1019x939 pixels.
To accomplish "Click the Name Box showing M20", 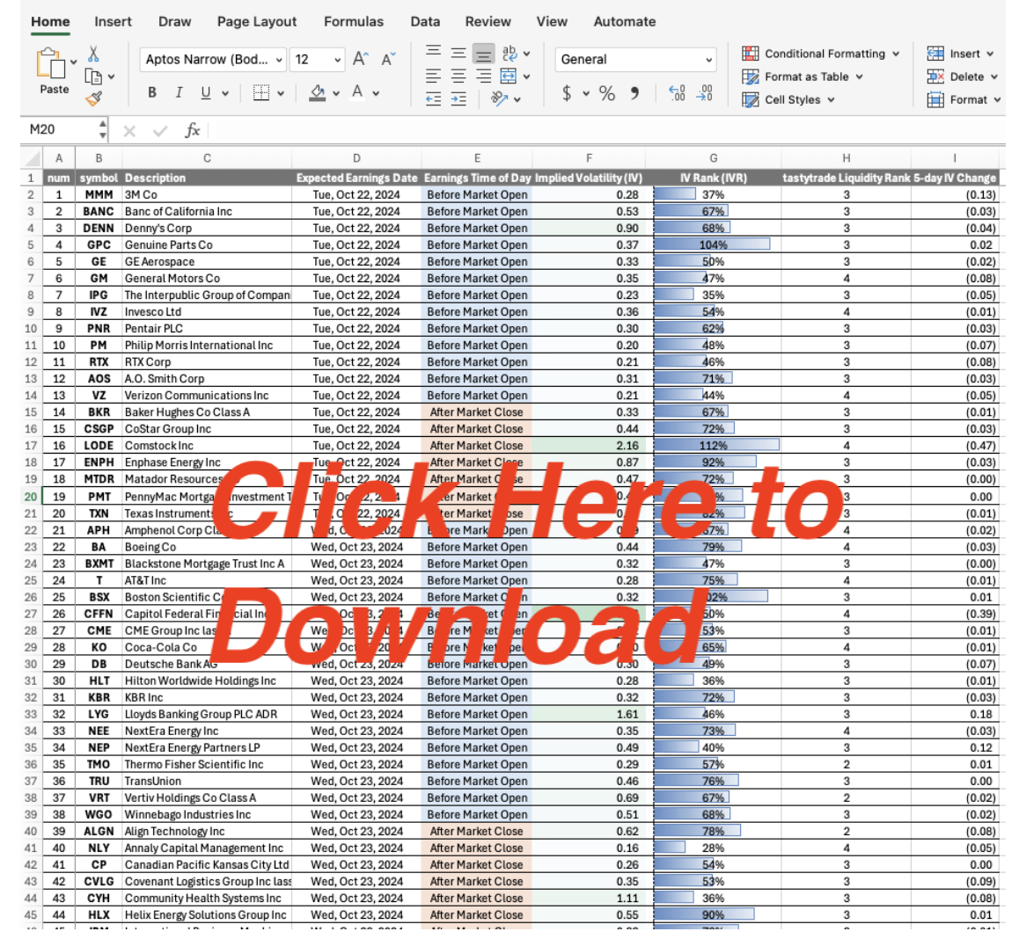I will tap(60, 130).
